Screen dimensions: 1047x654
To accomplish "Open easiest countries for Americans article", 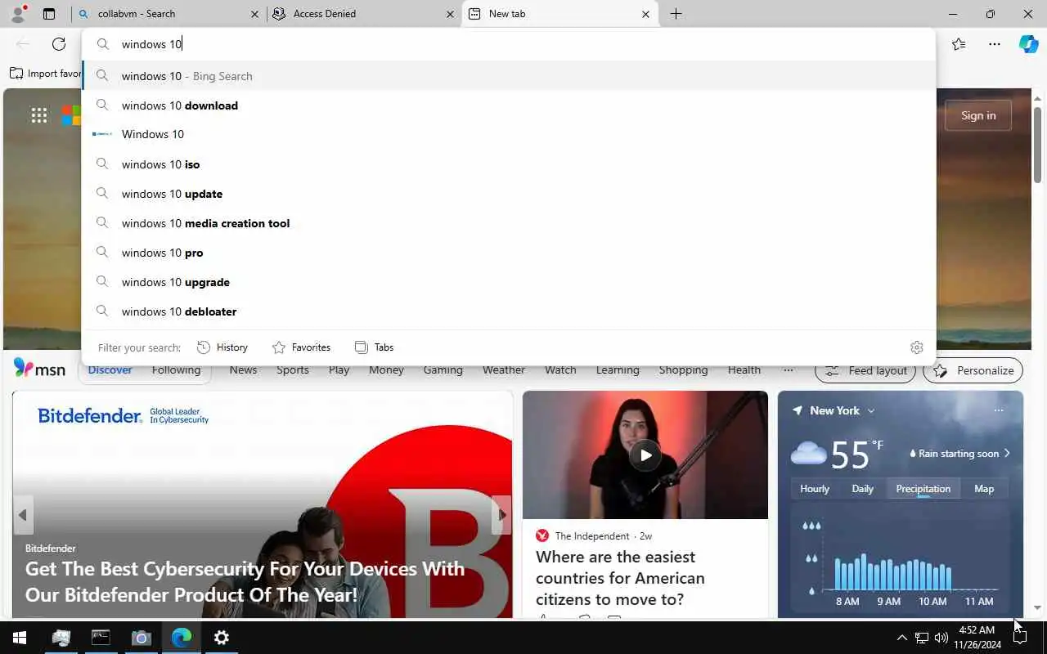I will 620,578.
